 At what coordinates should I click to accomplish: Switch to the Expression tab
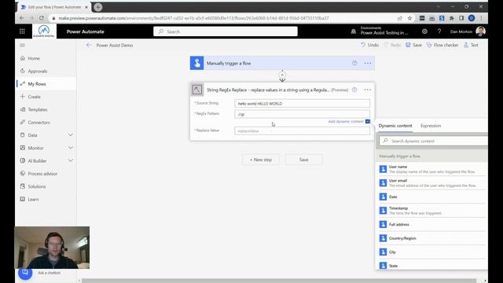click(431, 126)
